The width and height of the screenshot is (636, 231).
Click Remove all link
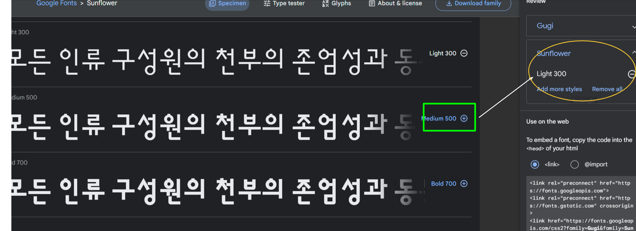click(607, 89)
